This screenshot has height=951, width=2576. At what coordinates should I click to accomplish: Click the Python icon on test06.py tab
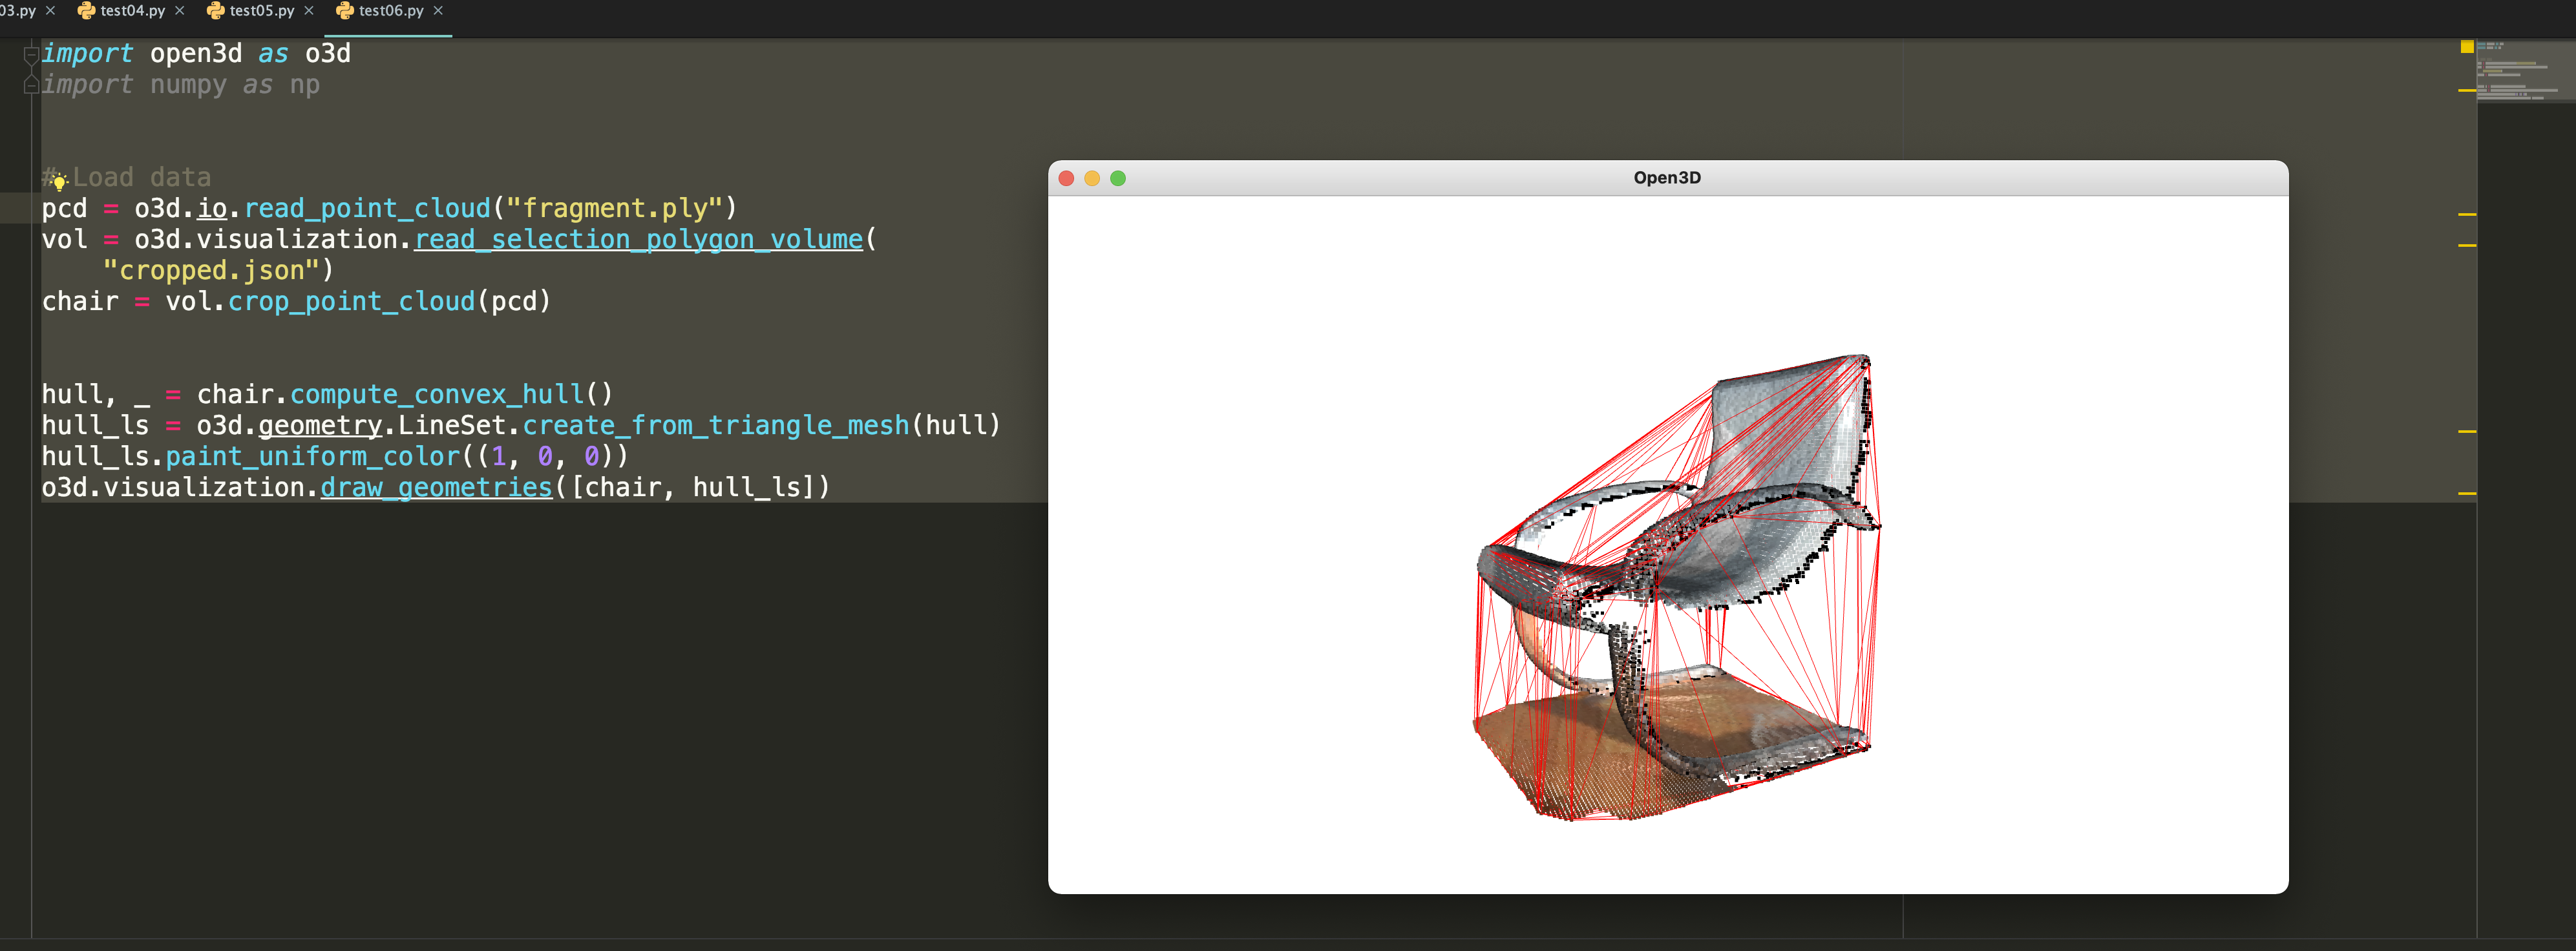[345, 11]
